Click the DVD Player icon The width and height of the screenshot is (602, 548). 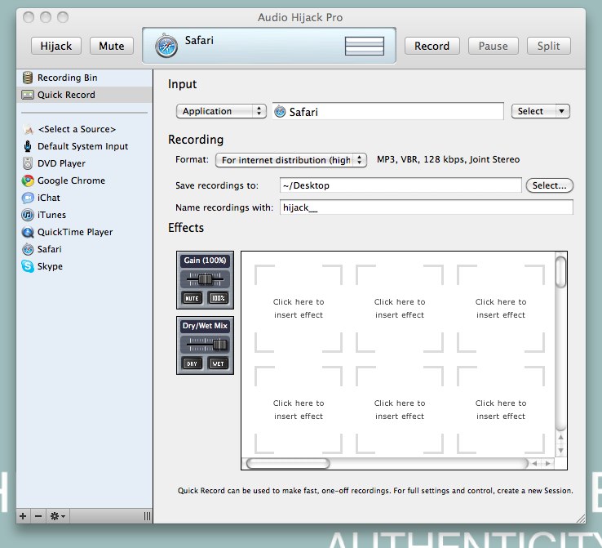[x=28, y=163]
